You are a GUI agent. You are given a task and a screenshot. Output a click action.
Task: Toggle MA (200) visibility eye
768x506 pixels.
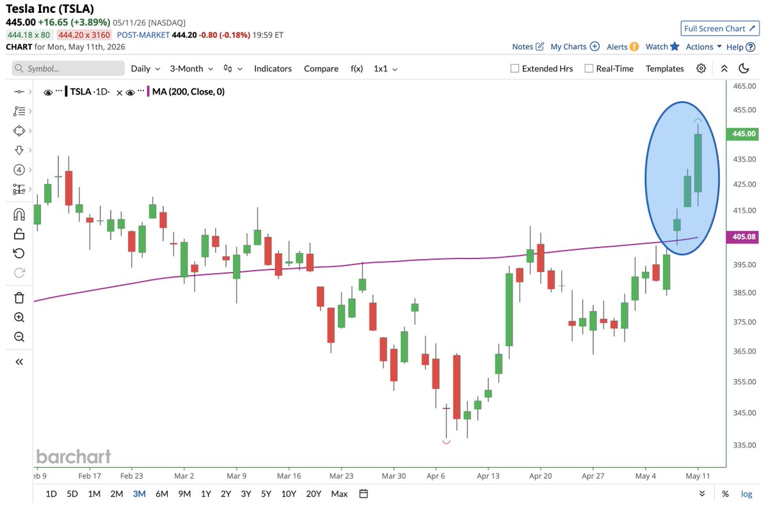click(x=130, y=92)
